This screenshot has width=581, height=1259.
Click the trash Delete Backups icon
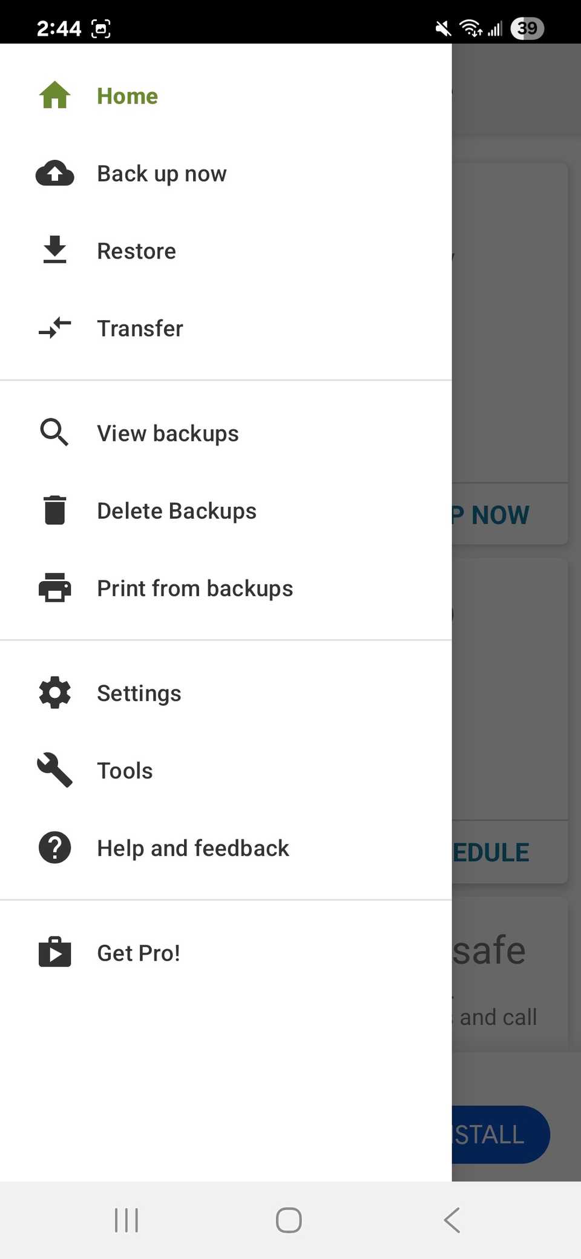(54, 510)
